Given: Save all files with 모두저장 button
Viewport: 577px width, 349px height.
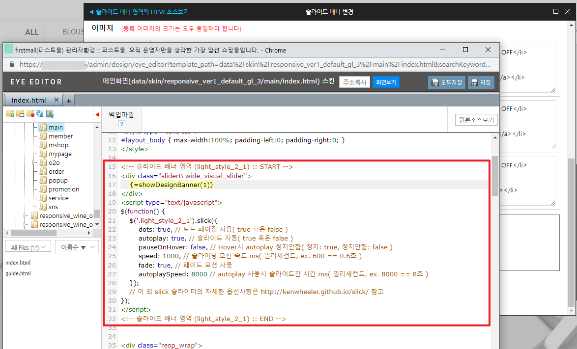Looking at the screenshot, I should [x=447, y=82].
